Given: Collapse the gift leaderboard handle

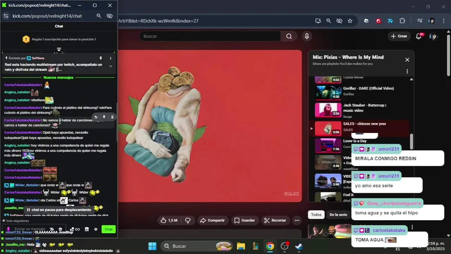Looking at the screenshot, I should pos(59,50).
